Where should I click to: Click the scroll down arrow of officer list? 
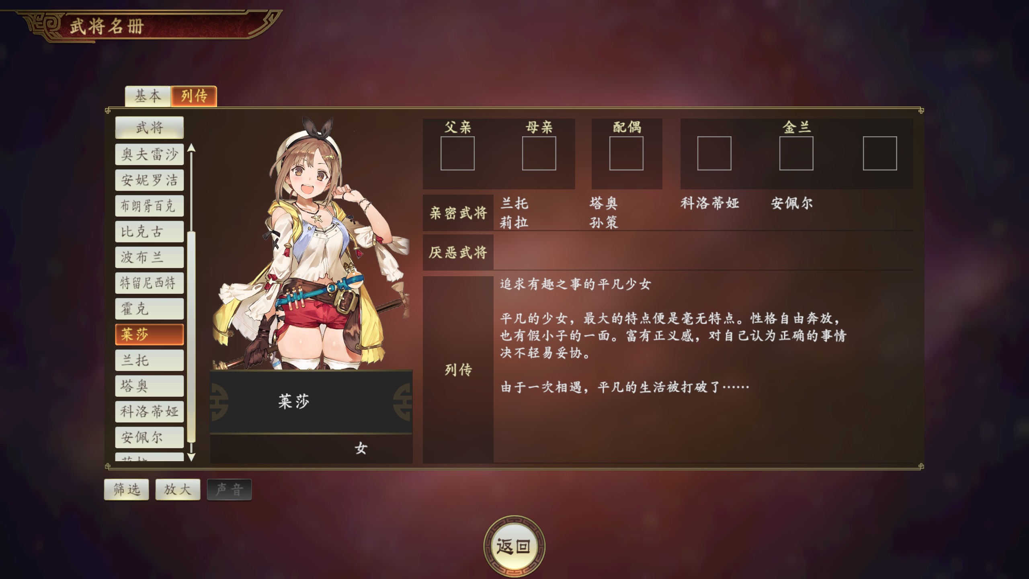(192, 457)
